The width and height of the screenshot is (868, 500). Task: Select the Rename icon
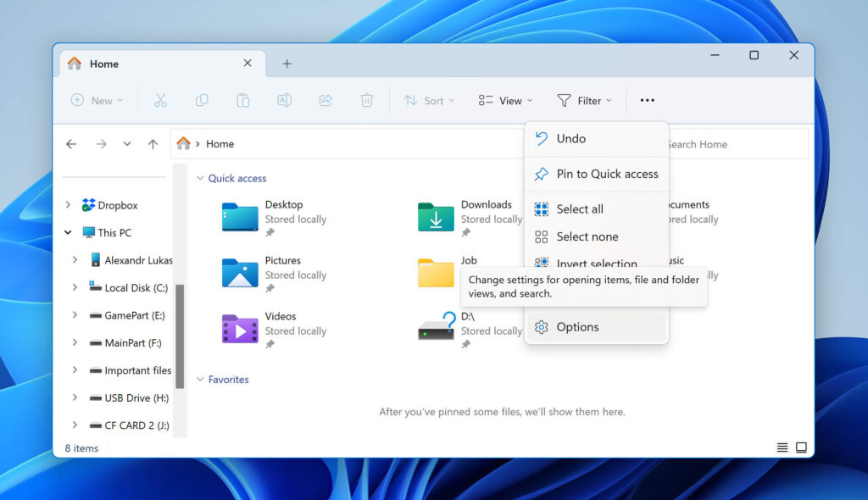coord(284,100)
